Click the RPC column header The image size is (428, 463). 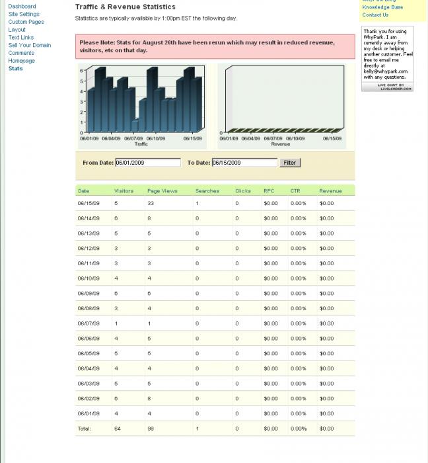point(269,190)
